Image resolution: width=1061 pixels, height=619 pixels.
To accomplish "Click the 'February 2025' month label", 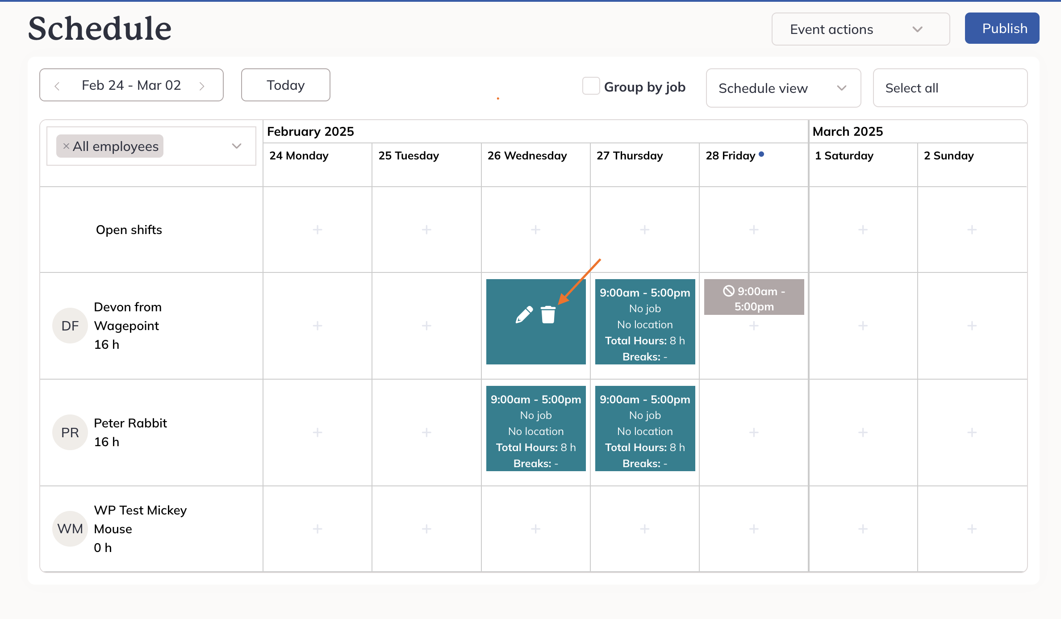I will coord(310,131).
